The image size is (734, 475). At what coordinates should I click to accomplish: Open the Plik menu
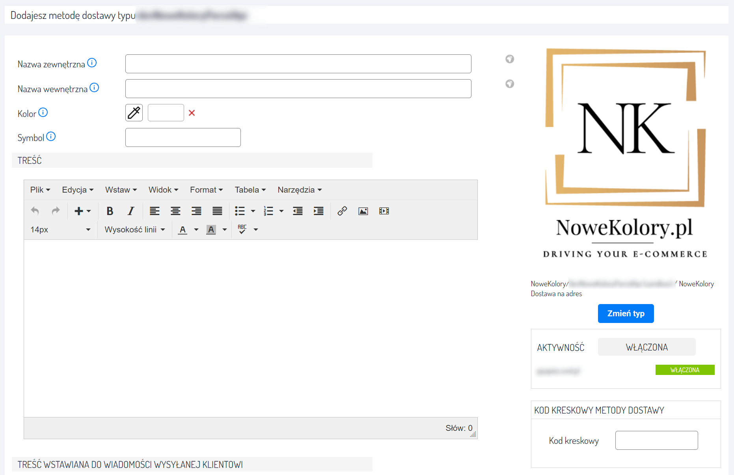coord(40,190)
